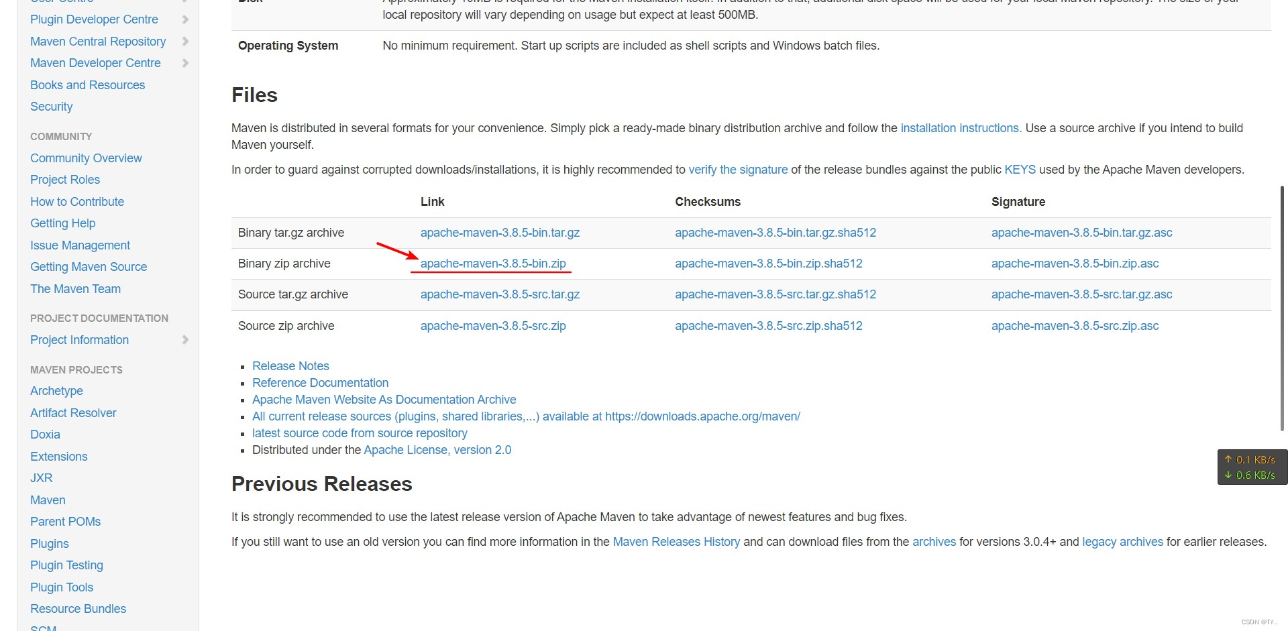
Task: Select the Source zip archive row label
Action: click(286, 326)
